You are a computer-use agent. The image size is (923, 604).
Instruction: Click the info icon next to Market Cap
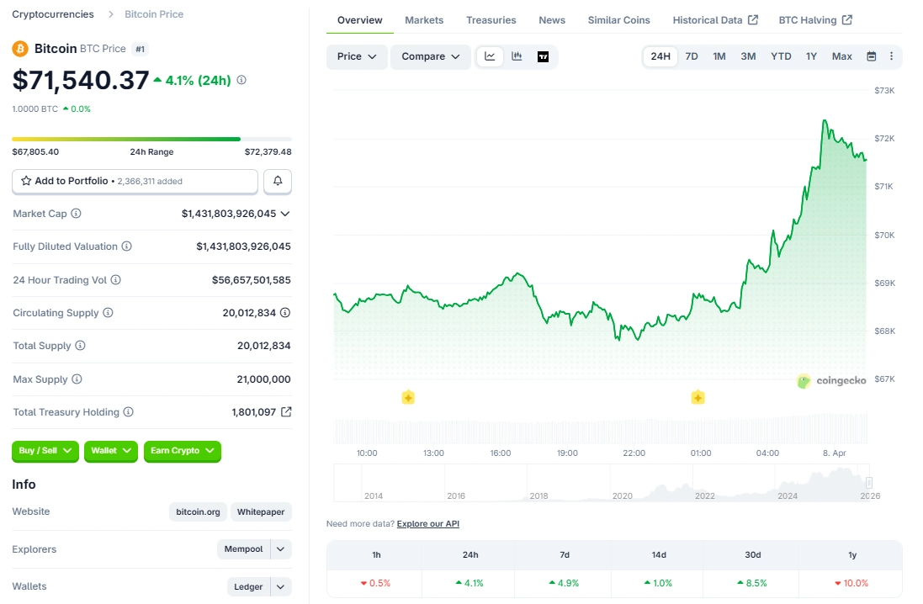76,213
